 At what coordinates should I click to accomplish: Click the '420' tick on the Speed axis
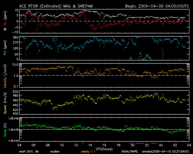16,110
